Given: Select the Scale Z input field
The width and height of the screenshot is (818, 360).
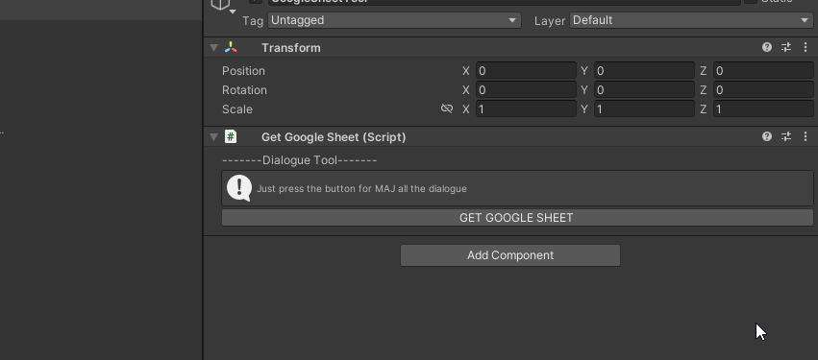Looking at the screenshot, I should click(x=763, y=108).
